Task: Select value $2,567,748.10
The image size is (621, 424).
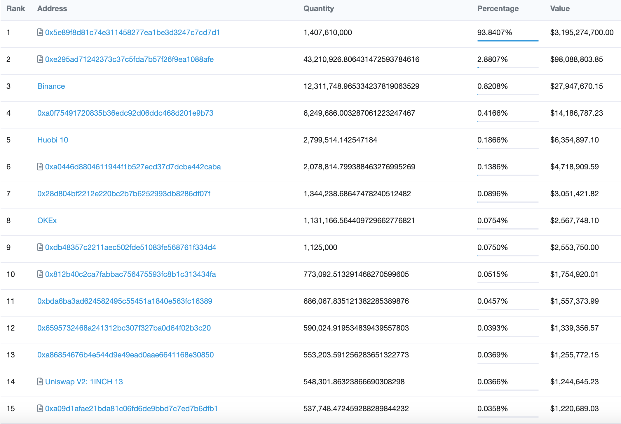Action: click(575, 220)
